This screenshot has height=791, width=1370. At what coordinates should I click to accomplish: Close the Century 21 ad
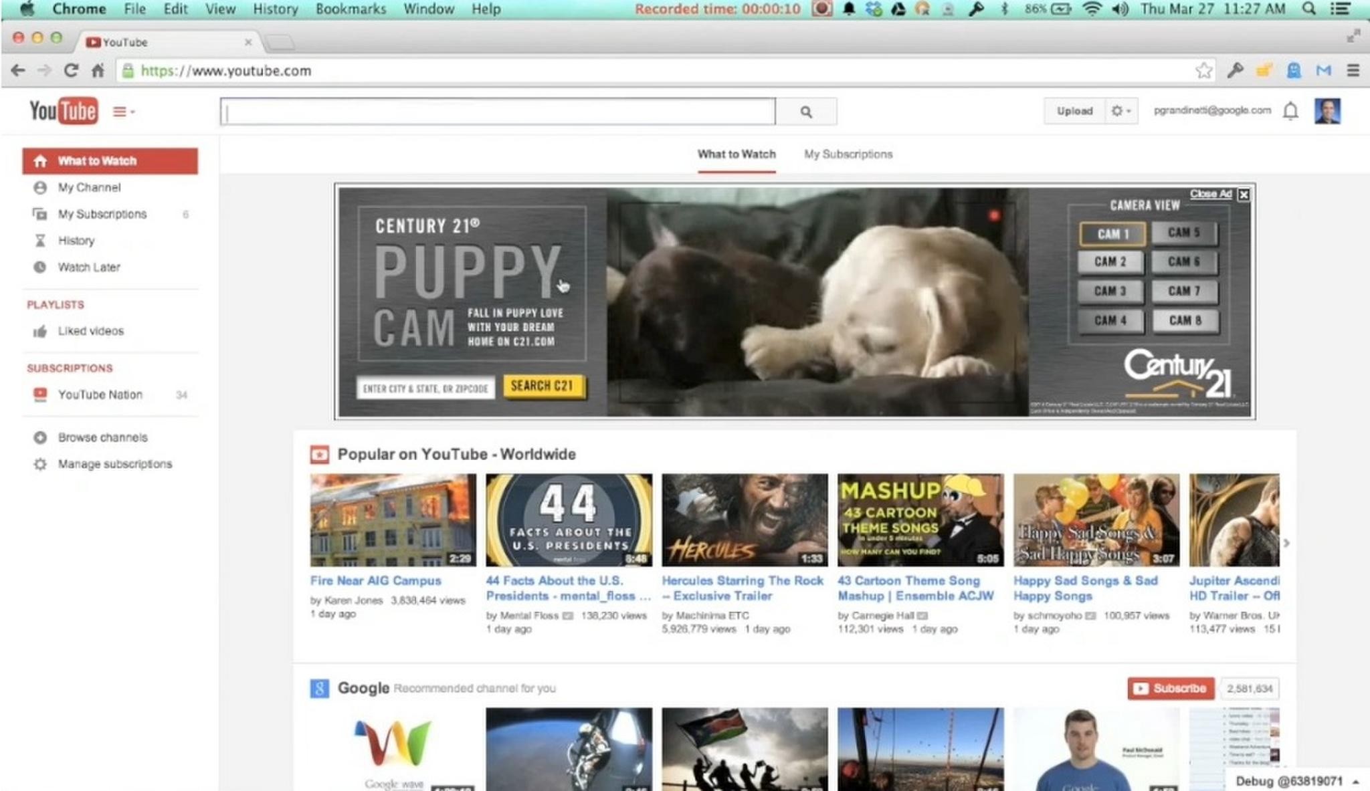click(1244, 195)
